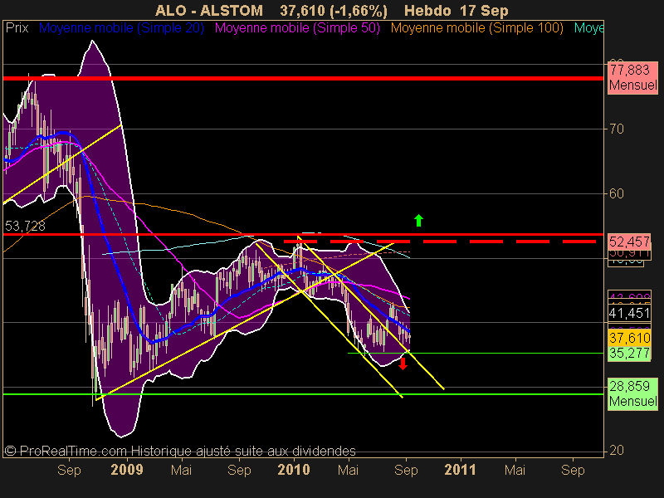This screenshot has width=664, height=498.
Task: Select the red downward arrow marker
Action: (403, 364)
